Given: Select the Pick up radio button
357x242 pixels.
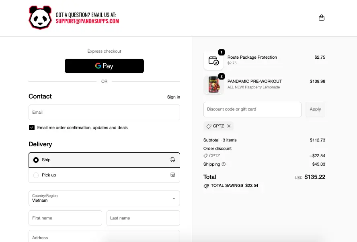Looking at the screenshot, I should click(36, 175).
